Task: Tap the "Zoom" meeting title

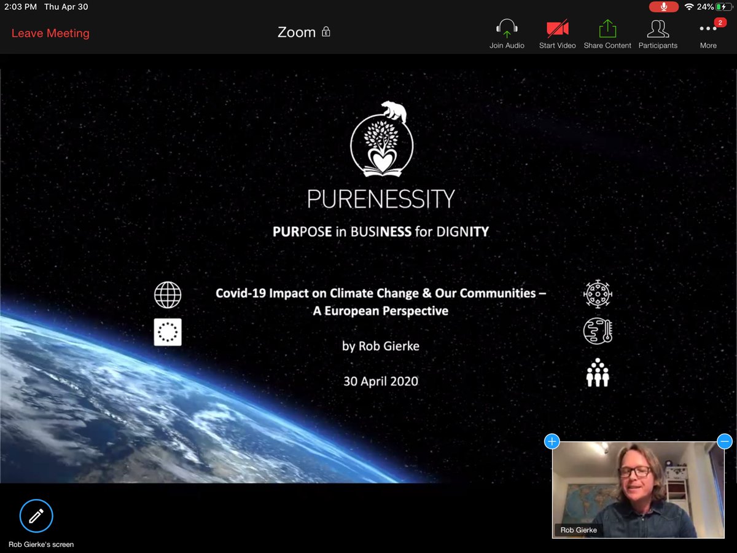Action: click(x=297, y=32)
